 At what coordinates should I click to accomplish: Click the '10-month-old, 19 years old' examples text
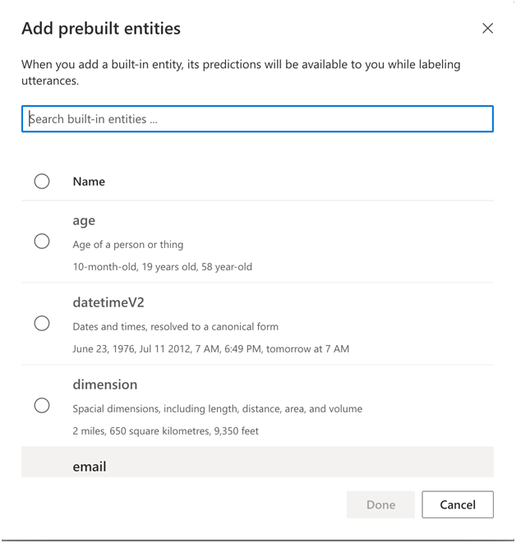click(x=162, y=267)
